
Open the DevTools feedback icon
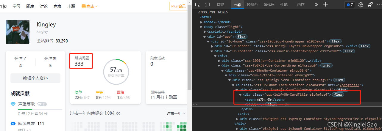click(x=370, y=5)
